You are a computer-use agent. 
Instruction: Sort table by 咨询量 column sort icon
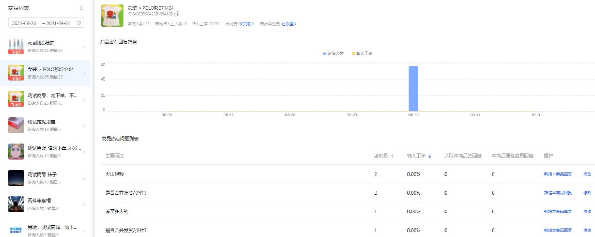click(392, 156)
